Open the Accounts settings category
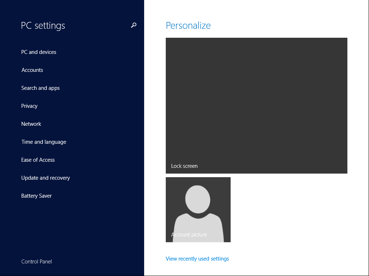 pyautogui.click(x=32, y=70)
